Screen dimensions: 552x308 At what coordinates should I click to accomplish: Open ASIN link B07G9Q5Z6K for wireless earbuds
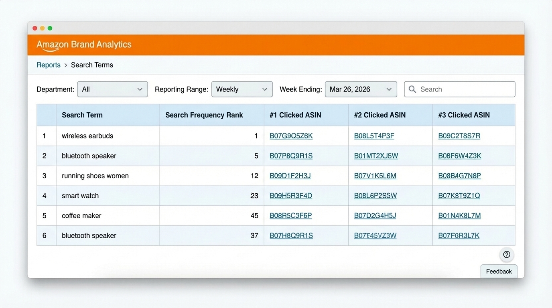[290, 136]
